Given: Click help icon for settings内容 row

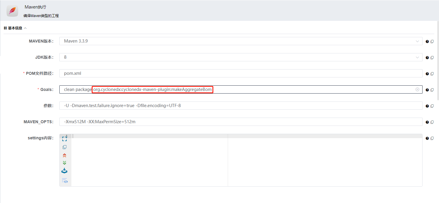Looking at the screenshot, I should pos(427,138).
